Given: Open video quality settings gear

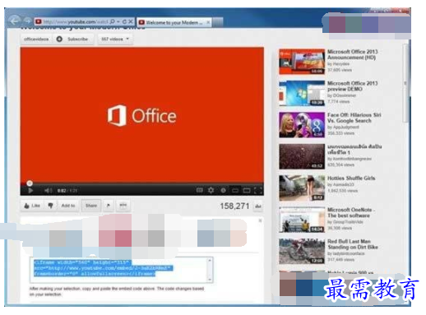Looking at the screenshot, I should point(211,190).
